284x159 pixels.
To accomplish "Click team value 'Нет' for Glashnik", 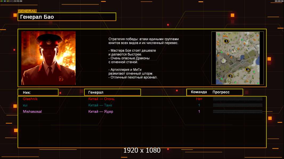I will 199,99.
